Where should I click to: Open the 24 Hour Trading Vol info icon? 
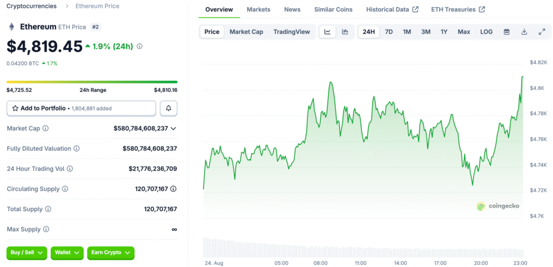tap(70, 169)
